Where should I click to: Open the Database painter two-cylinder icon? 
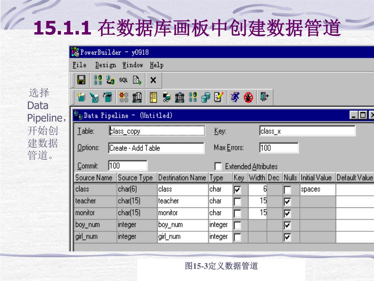point(206,97)
